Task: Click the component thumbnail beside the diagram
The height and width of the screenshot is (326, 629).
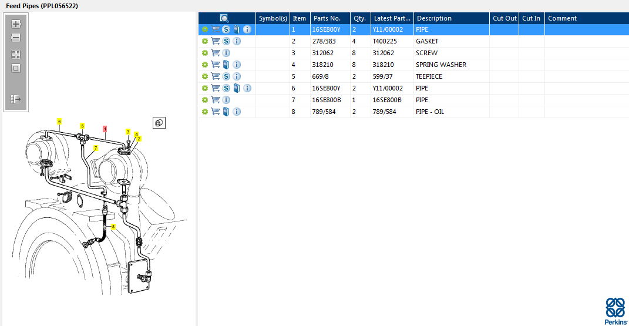Action: click(x=159, y=123)
